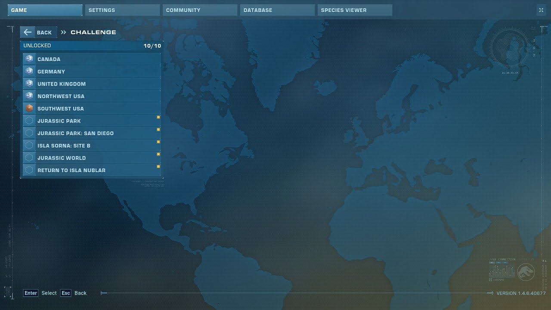Click the Back button
This screenshot has width=551, height=310.
tap(38, 32)
